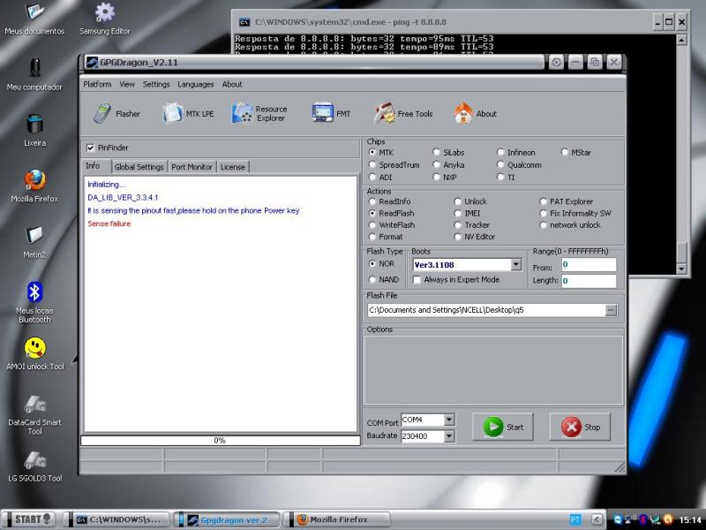Open the MTK LPE tool

188,114
